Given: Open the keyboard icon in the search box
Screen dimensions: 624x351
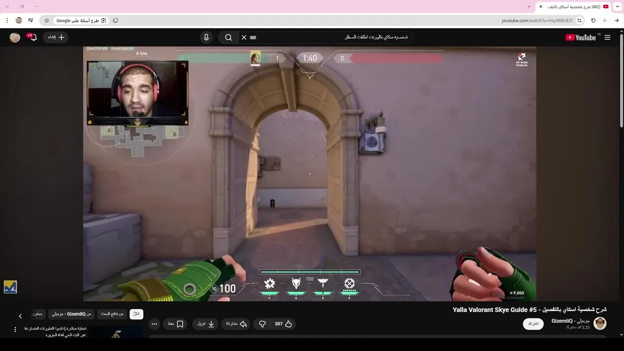Looking at the screenshot, I should point(253,38).
